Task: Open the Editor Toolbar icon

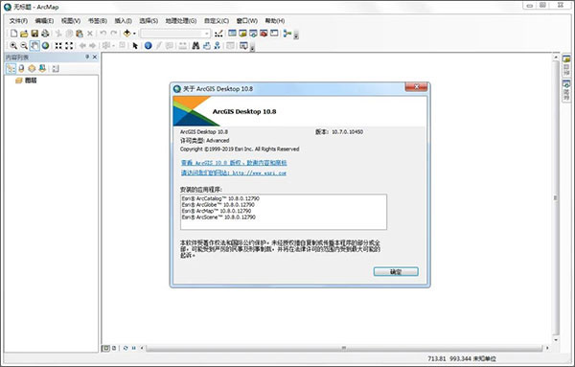Action: coord(218,34)
